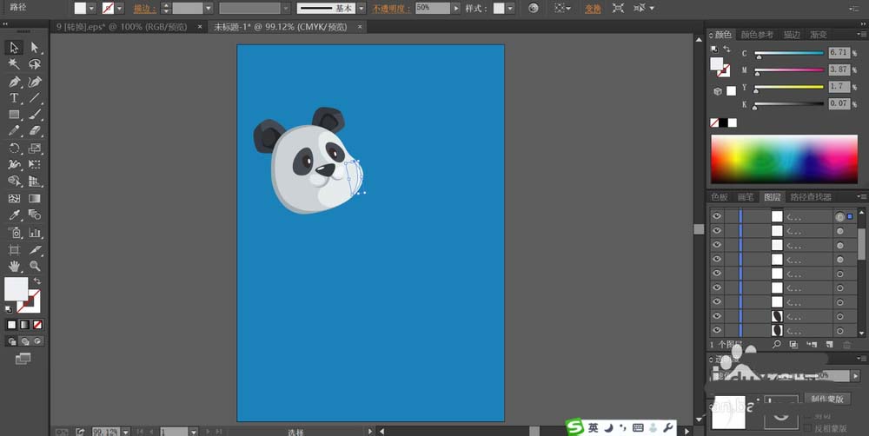
Task: Open the Color panel flyout menu
Action: pos(861,35)
